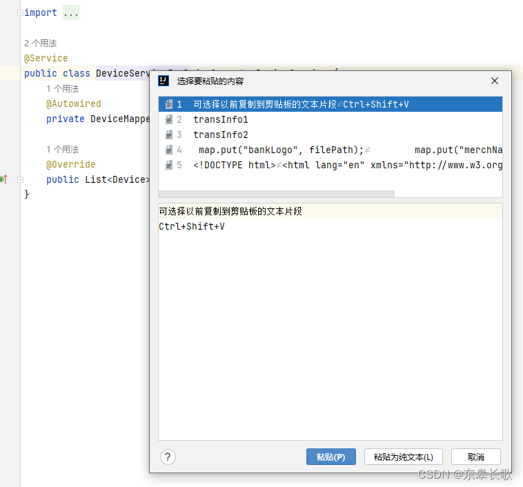The width and height of the screenshot is (523, 487).
Task: Close the paste content dialog
Action: [495, 81]
